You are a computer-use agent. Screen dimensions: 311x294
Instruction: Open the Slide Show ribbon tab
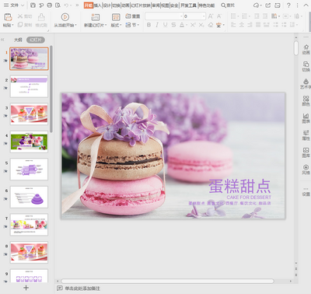tap(140, 5)
